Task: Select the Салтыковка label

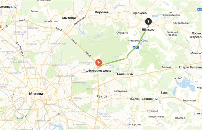Action: [x=121, y=91]
